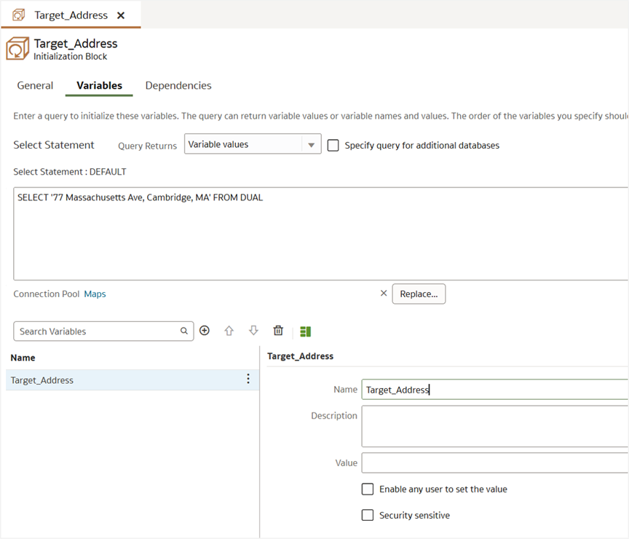The height and width of the screenshot is (539, 629).
Task: Open the Dependencies tab
Action: tap(178, 85)
